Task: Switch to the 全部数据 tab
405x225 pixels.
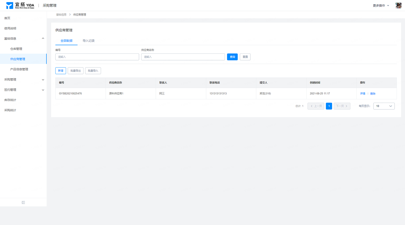Action: coord(66,41)
